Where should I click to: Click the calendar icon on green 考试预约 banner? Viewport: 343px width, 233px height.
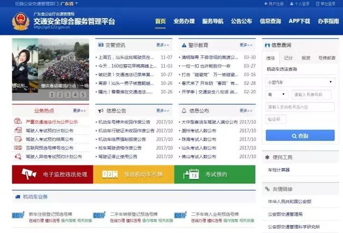(193, 174)
